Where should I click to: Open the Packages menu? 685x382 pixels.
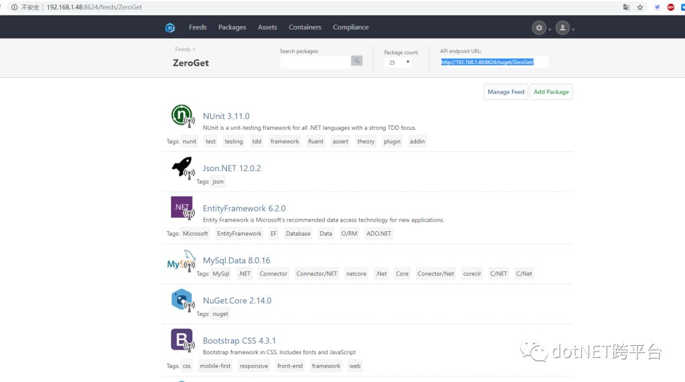(232, 27)
